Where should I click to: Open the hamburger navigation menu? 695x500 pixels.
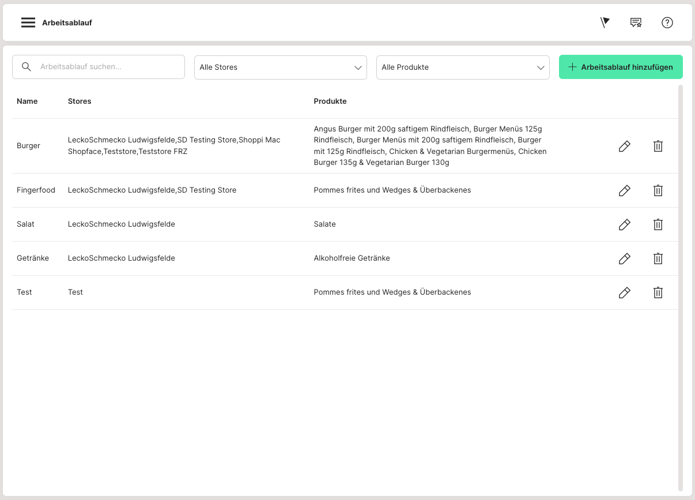click(x=28, y=22)
